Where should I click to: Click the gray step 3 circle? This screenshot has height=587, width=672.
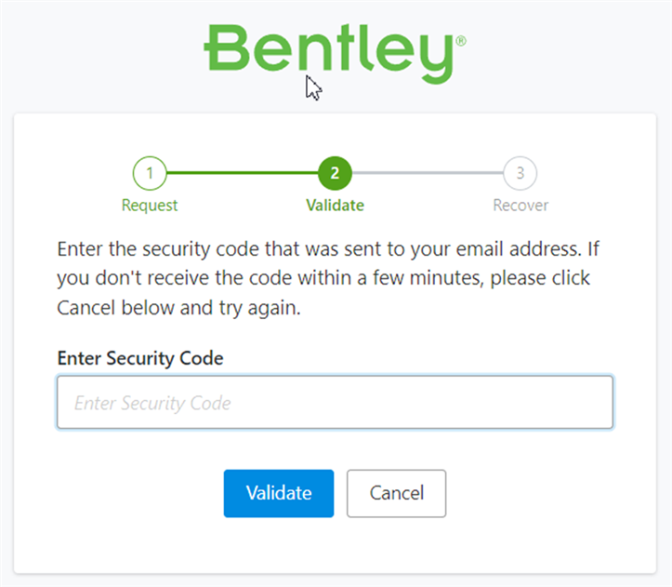(520, 172)
